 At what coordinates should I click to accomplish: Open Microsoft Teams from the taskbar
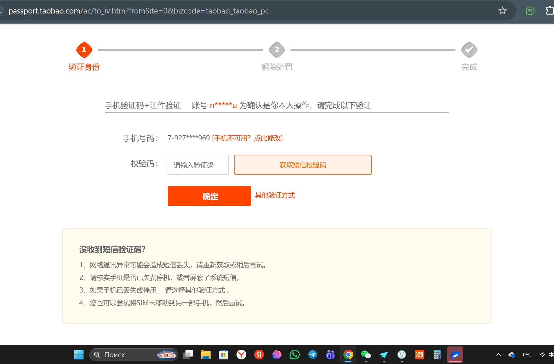[x=330, y=355]
